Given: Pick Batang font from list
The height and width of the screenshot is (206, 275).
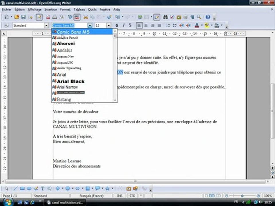Looking at the screenshot, I should point(82,99).
